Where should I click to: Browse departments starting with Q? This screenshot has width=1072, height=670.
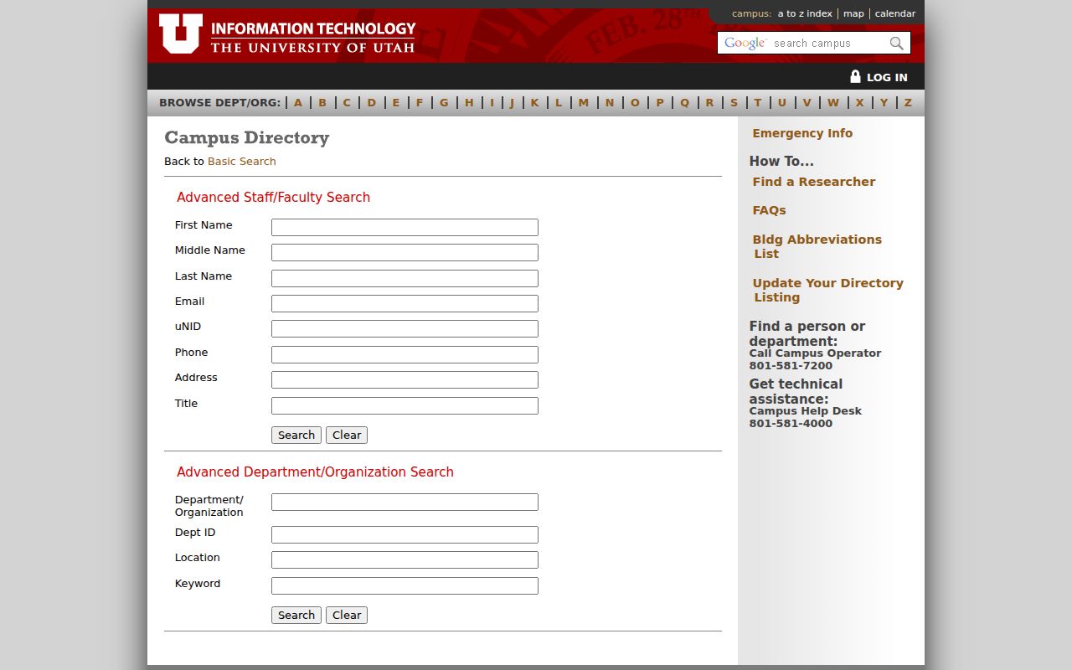coord(684,103)
